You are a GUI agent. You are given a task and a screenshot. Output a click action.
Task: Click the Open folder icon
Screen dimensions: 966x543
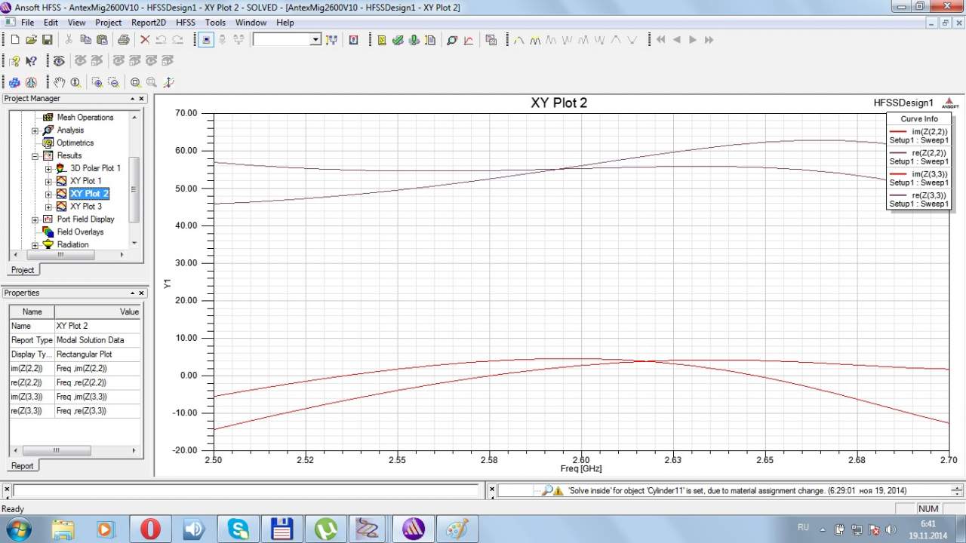[31, 40]
